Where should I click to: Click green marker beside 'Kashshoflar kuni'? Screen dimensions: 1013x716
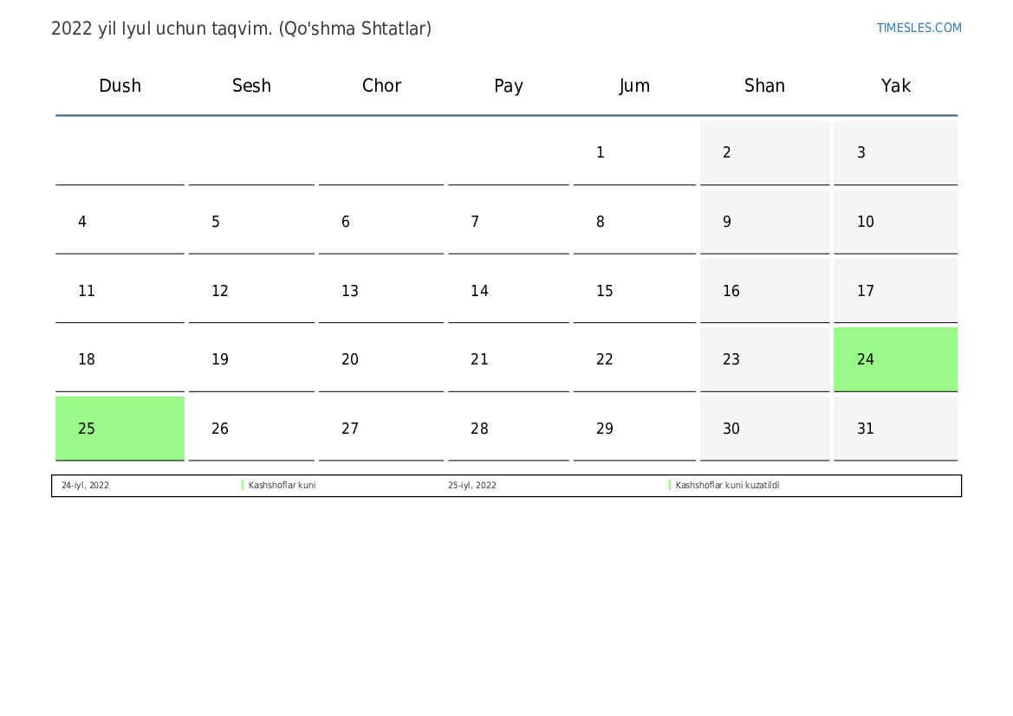243,486
